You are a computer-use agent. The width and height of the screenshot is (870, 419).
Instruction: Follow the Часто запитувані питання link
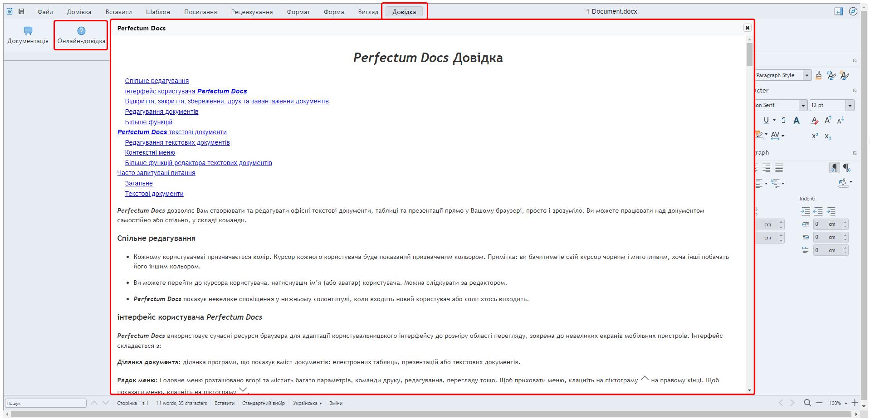pos(156,173)
